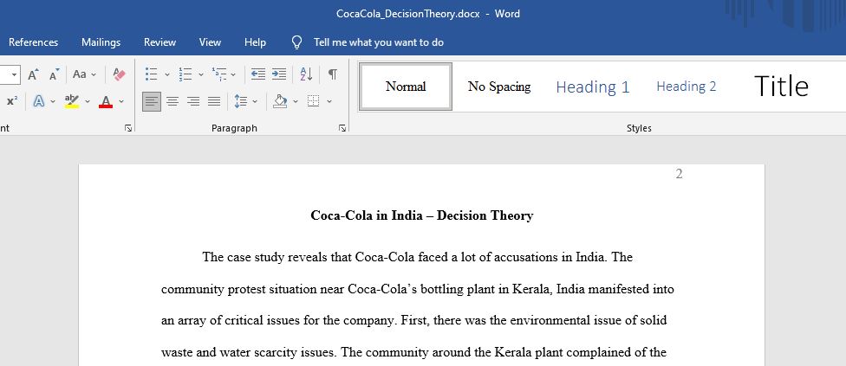
Task: Apply the Normal style
Action: point(406,87)
